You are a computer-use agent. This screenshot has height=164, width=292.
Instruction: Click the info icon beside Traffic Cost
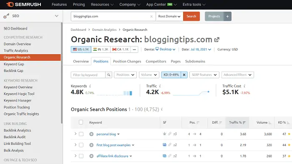(244, 86)
